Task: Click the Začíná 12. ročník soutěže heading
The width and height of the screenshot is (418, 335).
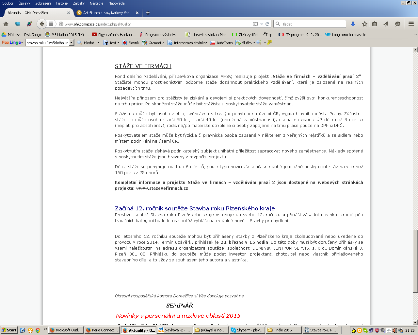Action: click(195, 208)
